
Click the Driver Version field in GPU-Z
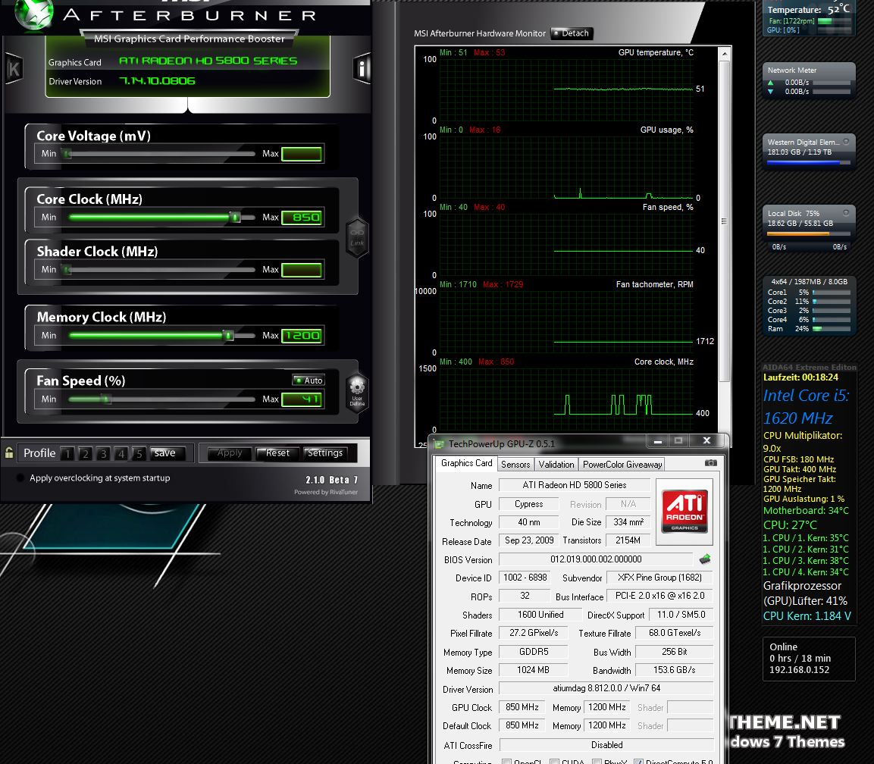click(x=606, y=688)
